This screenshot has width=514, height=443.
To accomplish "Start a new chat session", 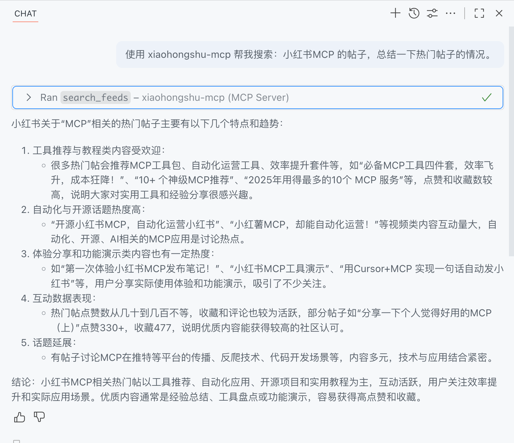I will tap(395, 14).
